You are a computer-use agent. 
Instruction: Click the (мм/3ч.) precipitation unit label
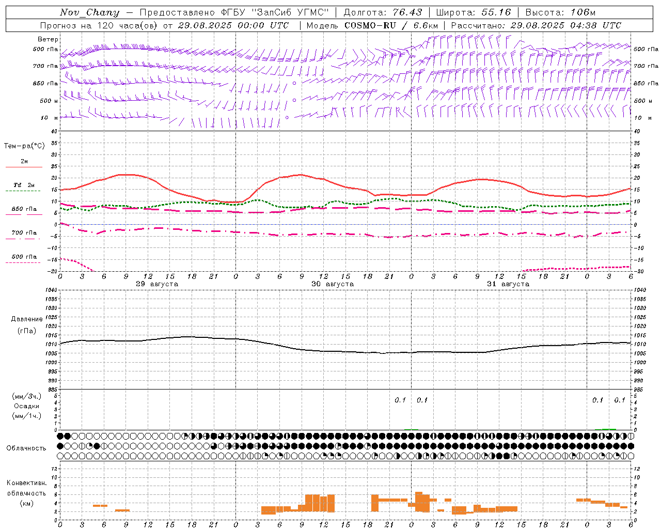pos(27,396)
